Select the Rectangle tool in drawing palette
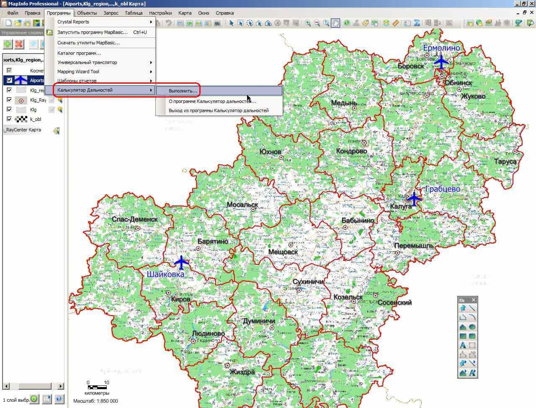The height and width of the screenshot is (408, 536). 463,336
